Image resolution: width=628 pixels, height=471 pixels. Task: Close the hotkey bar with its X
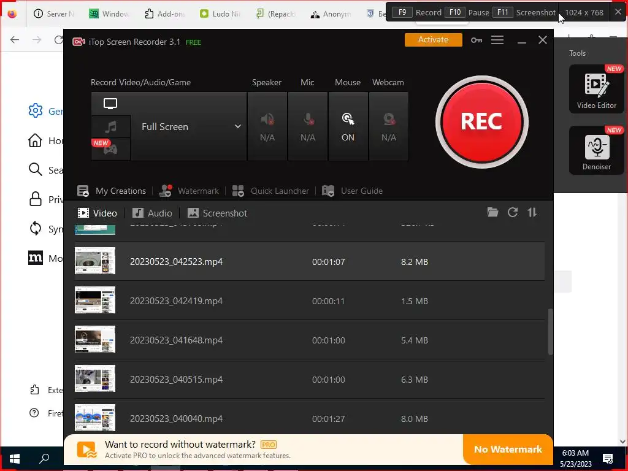coord(618,12)
